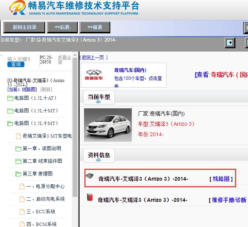Click the left tree vertical scrollbar thumb
248x227 pixels.
pyautogui.click(x=75, y=127)
